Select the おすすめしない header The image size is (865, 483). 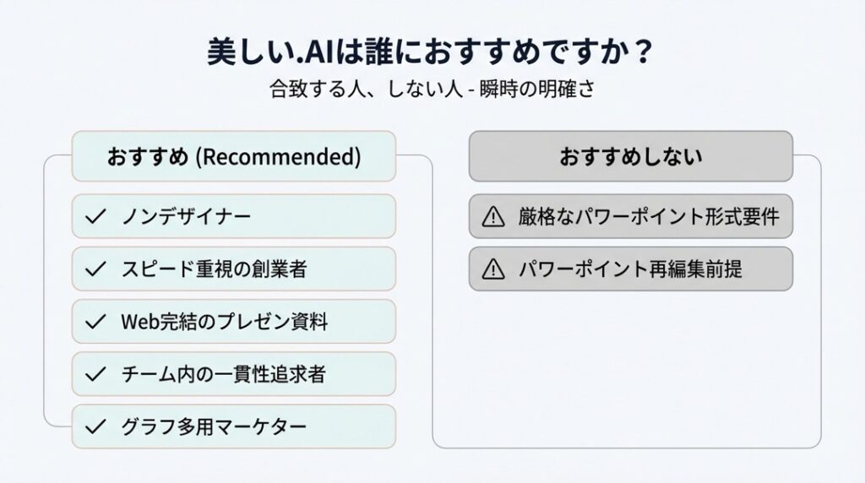(631, 156)
